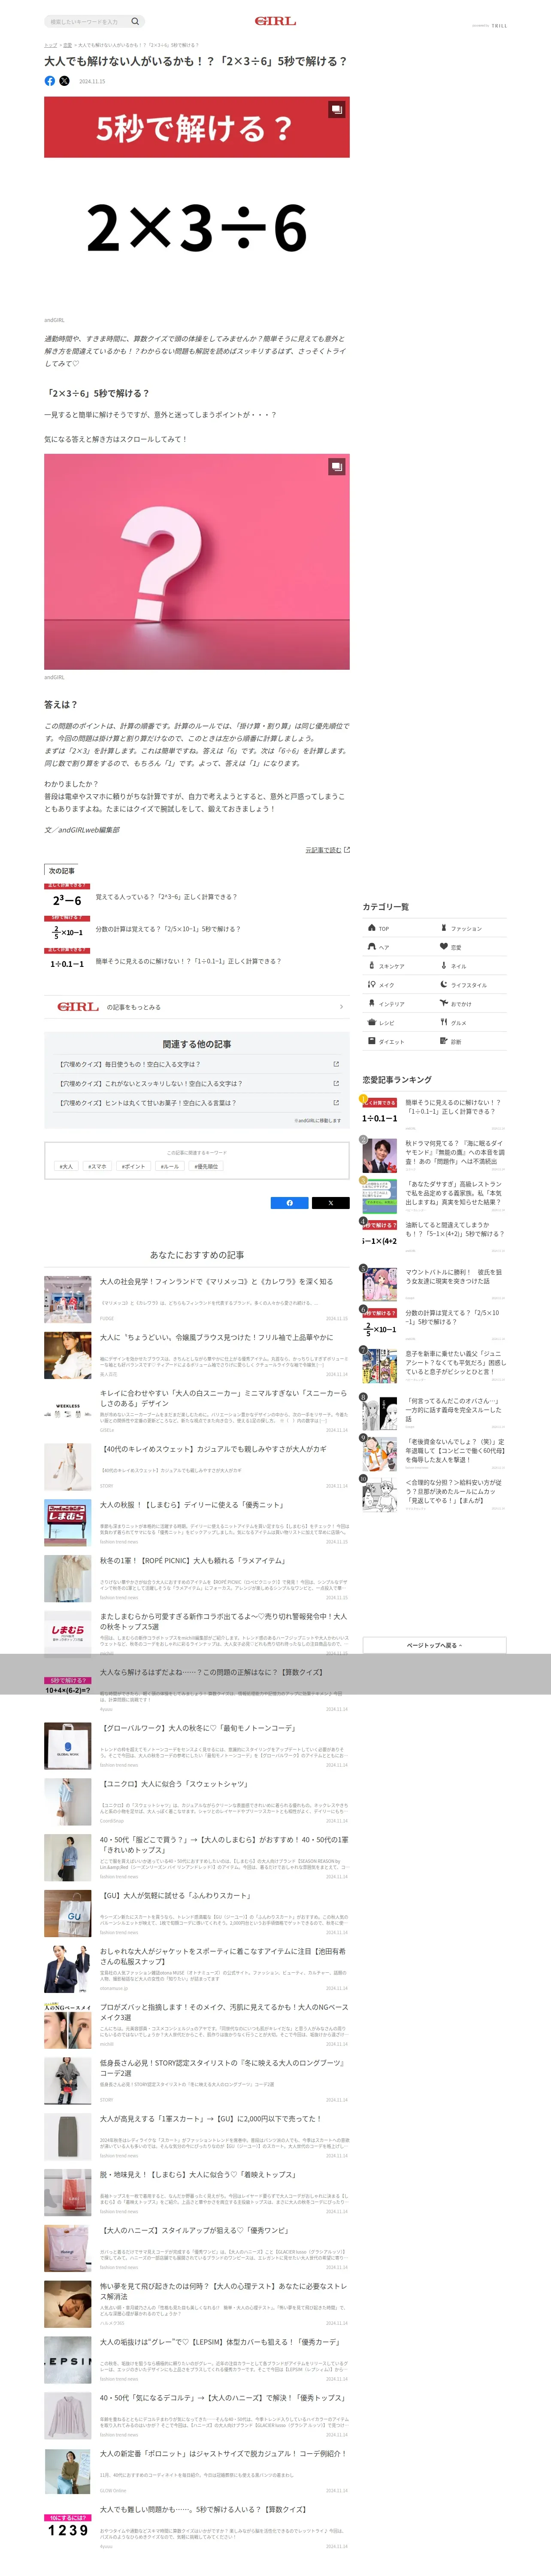Select the #大人 keyword tag
This screenshot has width=551, height=2576.
[67, 1166]
